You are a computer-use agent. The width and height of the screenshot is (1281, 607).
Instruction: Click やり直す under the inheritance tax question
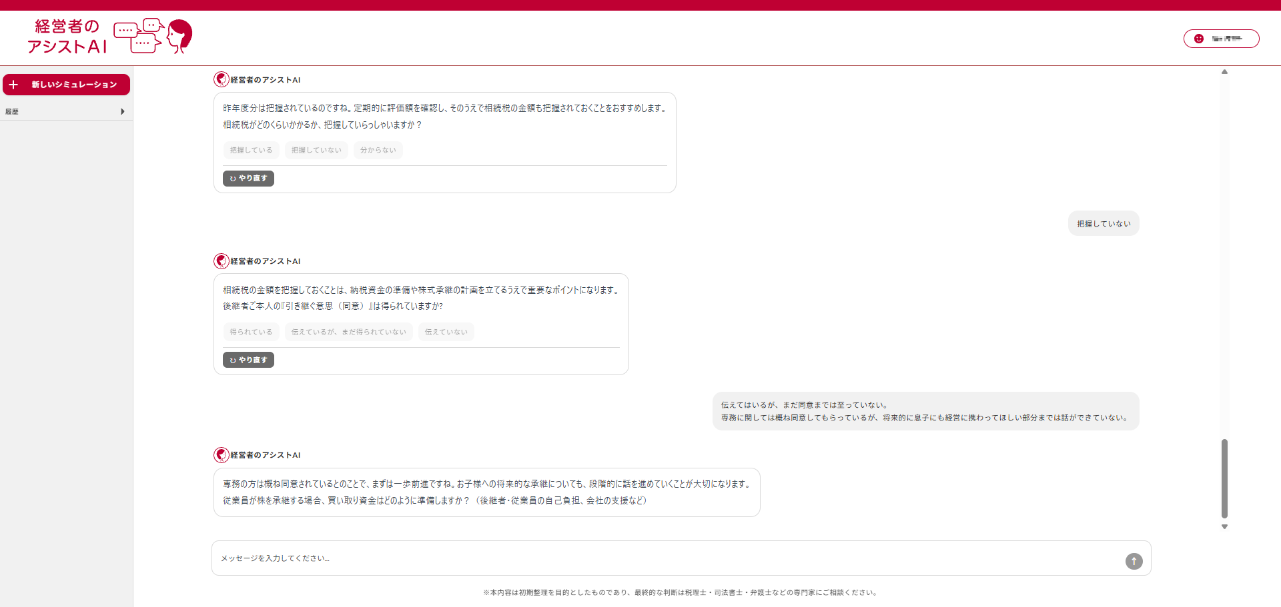(x=248, y=179)
